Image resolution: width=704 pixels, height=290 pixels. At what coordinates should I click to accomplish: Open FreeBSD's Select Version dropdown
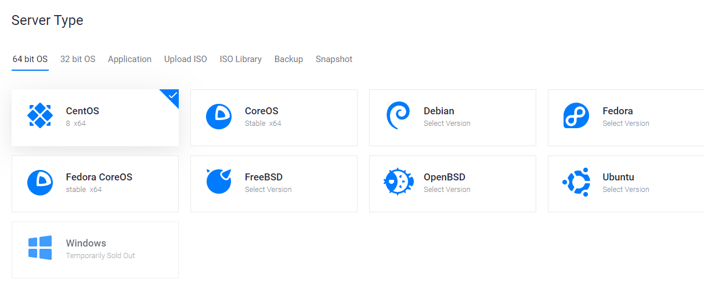click(268, 190)
